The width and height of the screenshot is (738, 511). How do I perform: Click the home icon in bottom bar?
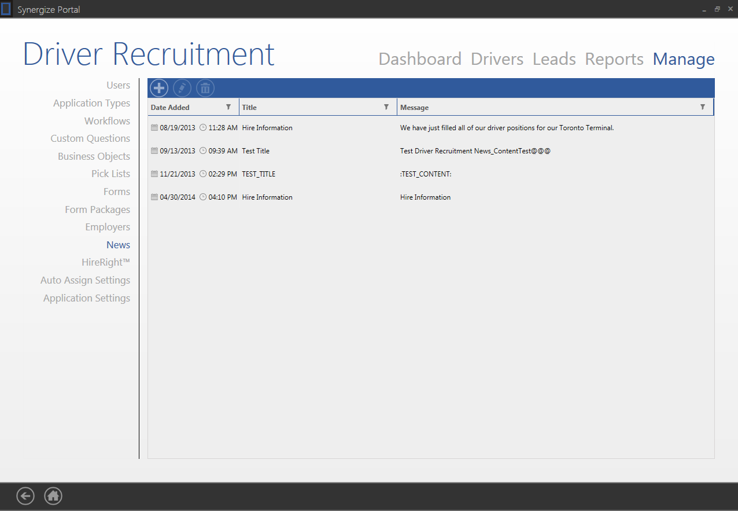click(53, 496)
